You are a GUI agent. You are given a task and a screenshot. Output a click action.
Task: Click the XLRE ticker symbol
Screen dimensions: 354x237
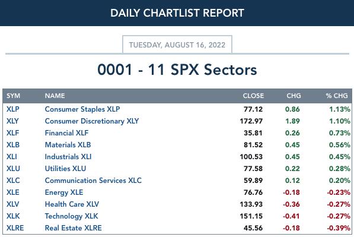tap(15, 228)
